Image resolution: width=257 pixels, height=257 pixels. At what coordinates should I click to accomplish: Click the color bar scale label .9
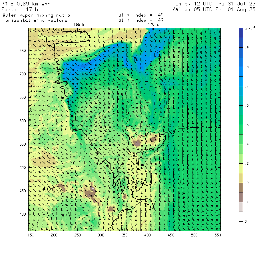(x=247, y=48)
